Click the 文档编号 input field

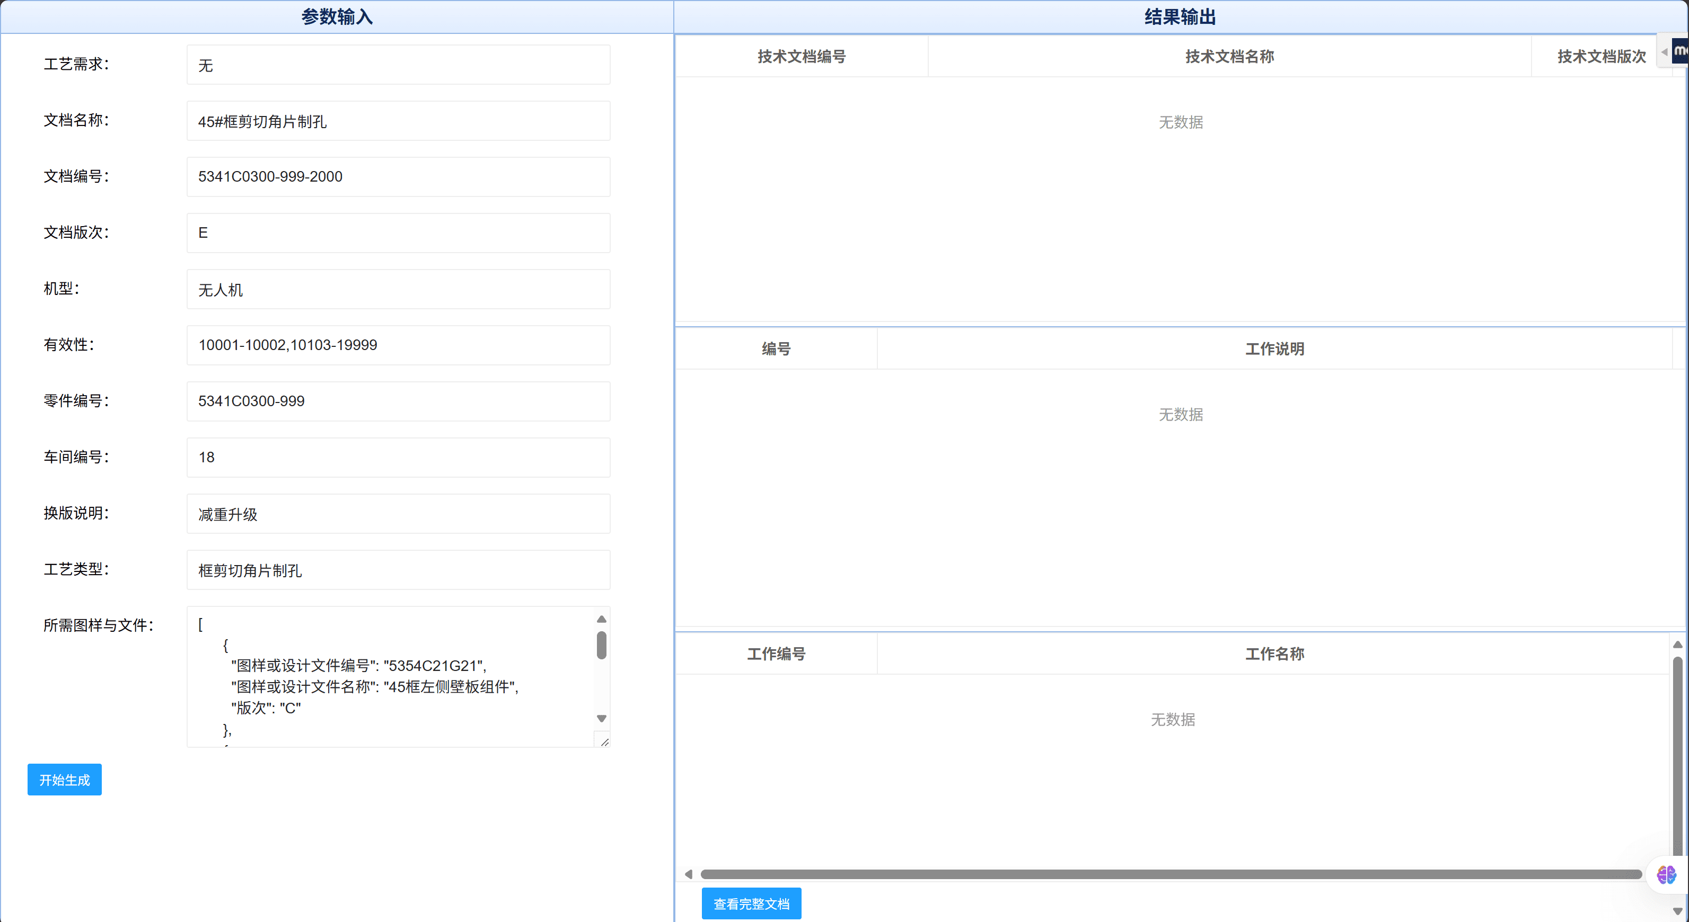(x=398, y=177)
